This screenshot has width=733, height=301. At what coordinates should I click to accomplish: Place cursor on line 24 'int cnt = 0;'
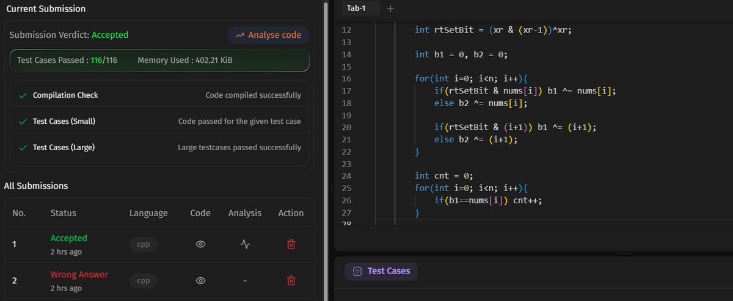445,176
